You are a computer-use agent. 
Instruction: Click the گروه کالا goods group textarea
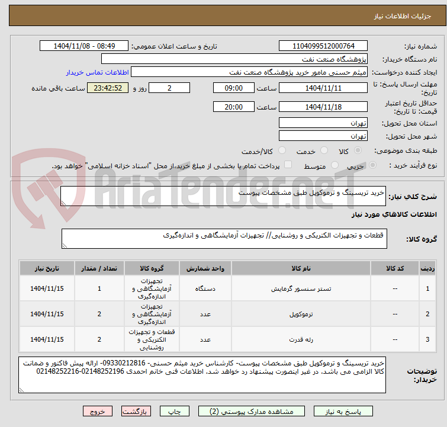point(224,239)
